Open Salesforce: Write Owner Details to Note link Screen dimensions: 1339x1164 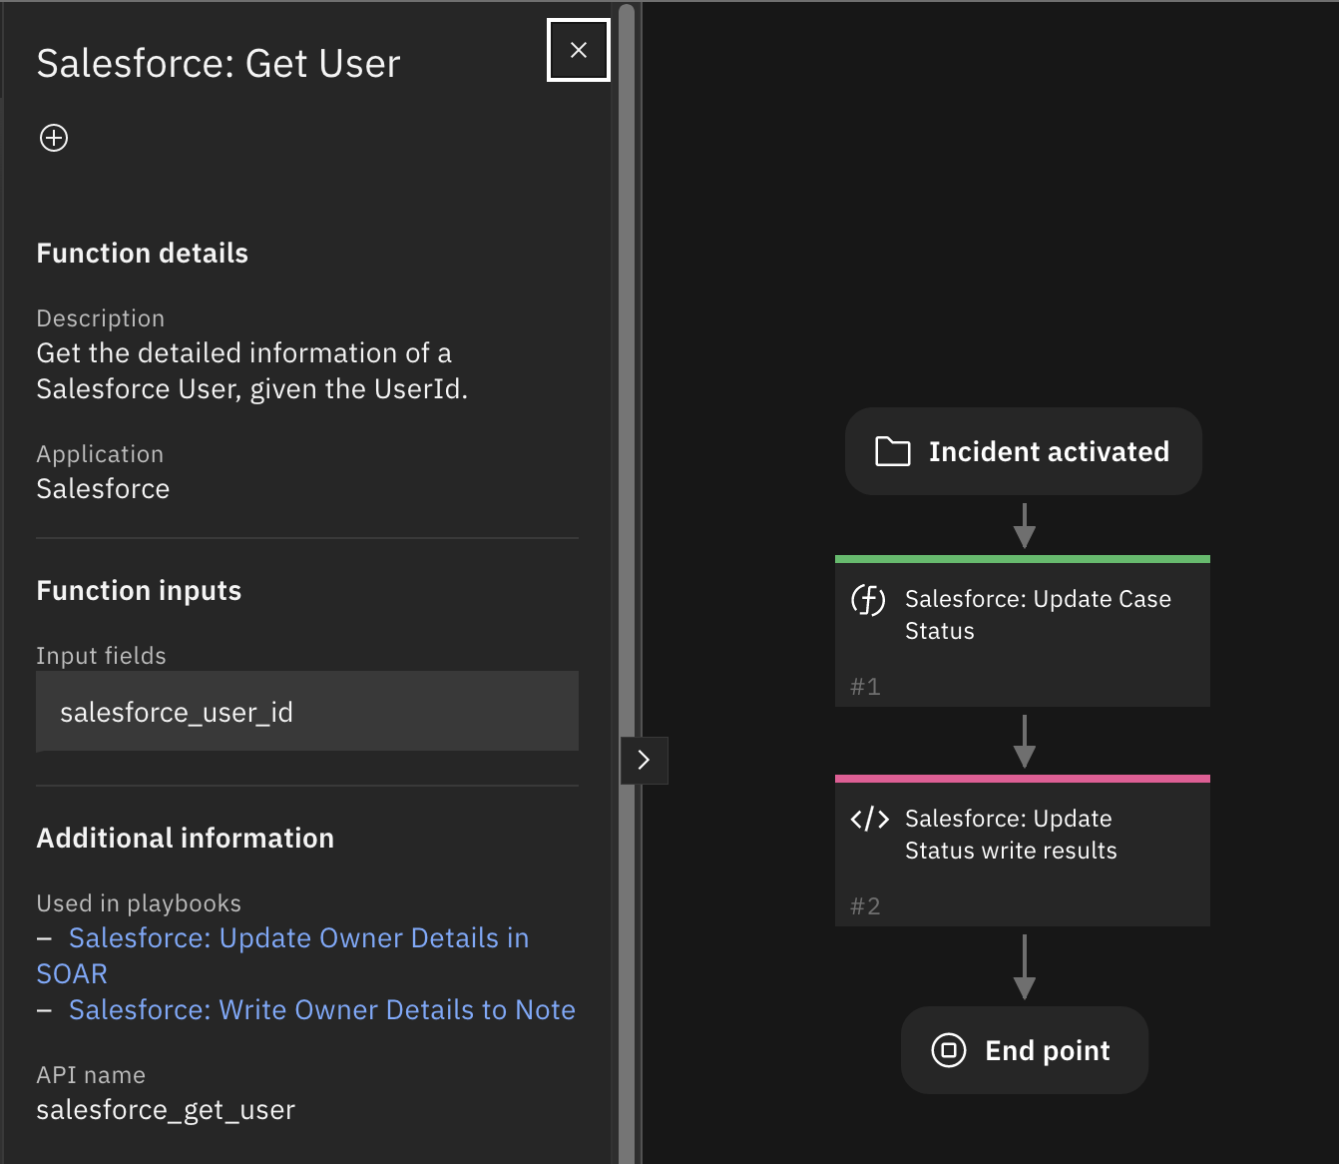click(322, 1010)
